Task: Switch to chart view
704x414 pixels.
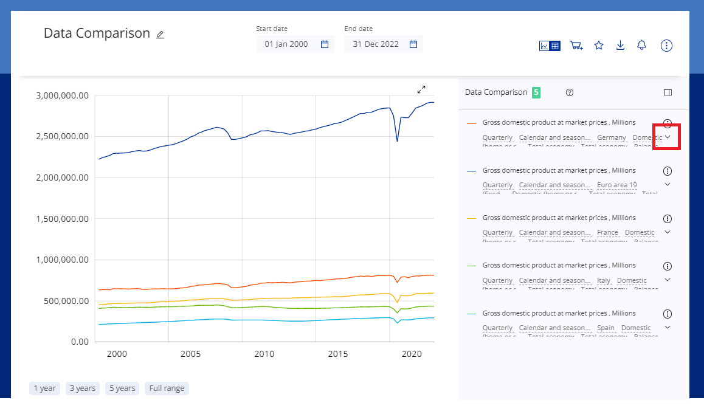Action: (x=545, y=46)
